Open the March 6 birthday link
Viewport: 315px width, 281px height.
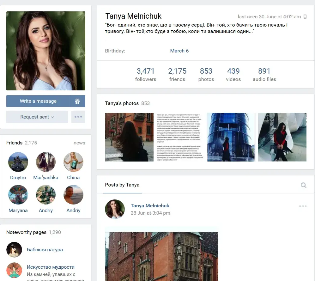coord(179,51)
